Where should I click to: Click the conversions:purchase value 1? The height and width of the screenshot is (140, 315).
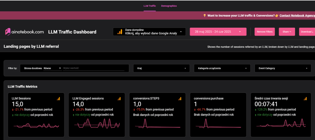195,104
